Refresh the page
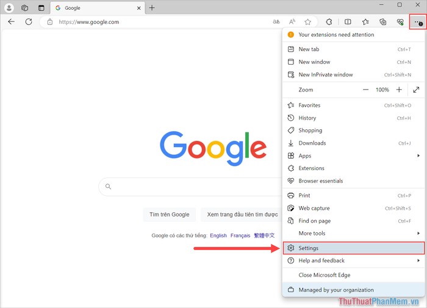This screenshot has width=427, height=308. point(29,22)
